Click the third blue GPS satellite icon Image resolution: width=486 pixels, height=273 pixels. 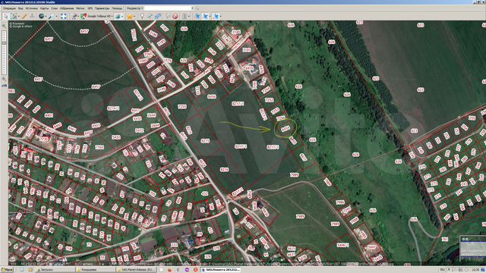pos(216,16)
